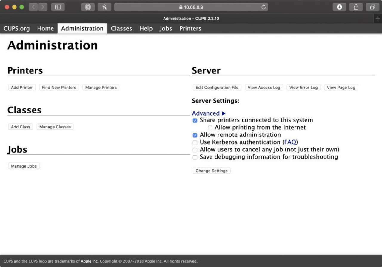Screen dimensions: 382x267
Task: Check Use Kerberos authentication option
Action: tap(195, 142)
